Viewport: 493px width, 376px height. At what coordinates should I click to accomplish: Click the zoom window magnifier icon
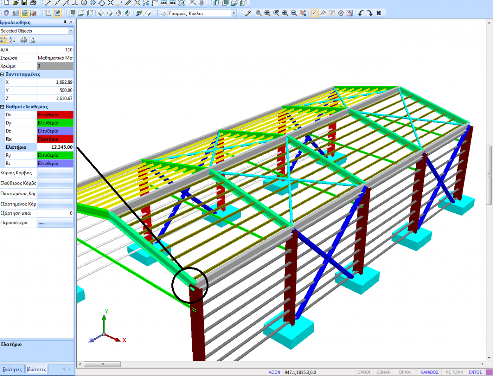tap(258, 13)
